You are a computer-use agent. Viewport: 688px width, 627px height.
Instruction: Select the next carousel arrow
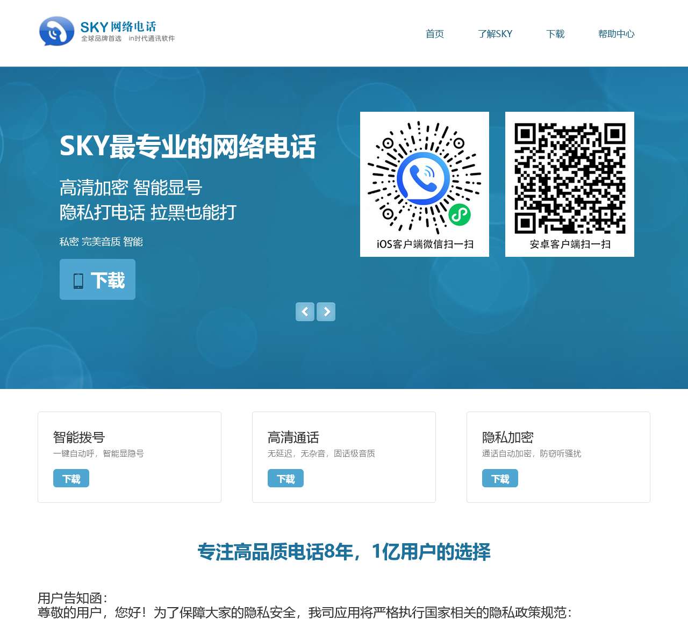pos(326,312)
